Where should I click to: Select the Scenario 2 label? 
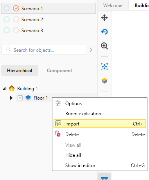[32, 20]
